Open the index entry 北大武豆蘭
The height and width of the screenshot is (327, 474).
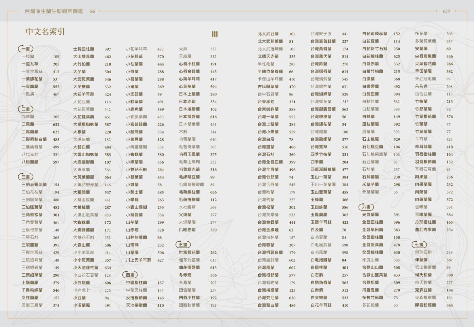coord(268,34)
